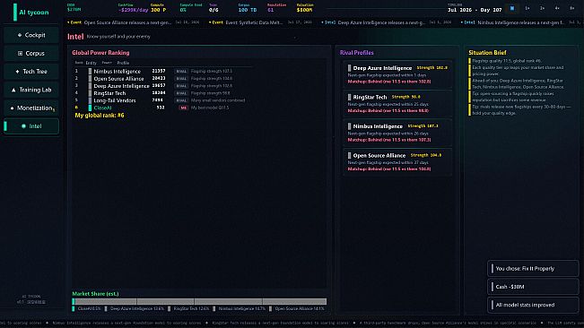
Task: Click the Tech Tree star icon
Action: click(x=18, y=72)
